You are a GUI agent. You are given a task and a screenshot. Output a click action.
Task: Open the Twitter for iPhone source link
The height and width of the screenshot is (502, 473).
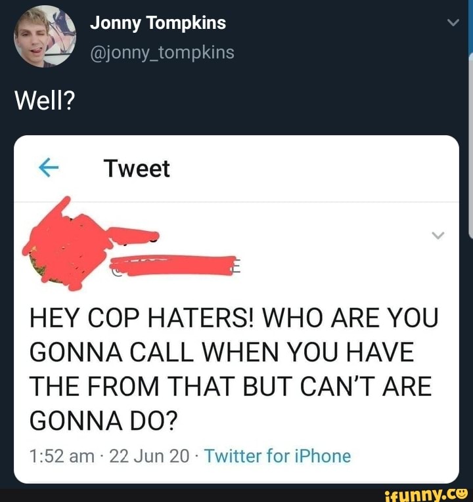click(277, 455)
